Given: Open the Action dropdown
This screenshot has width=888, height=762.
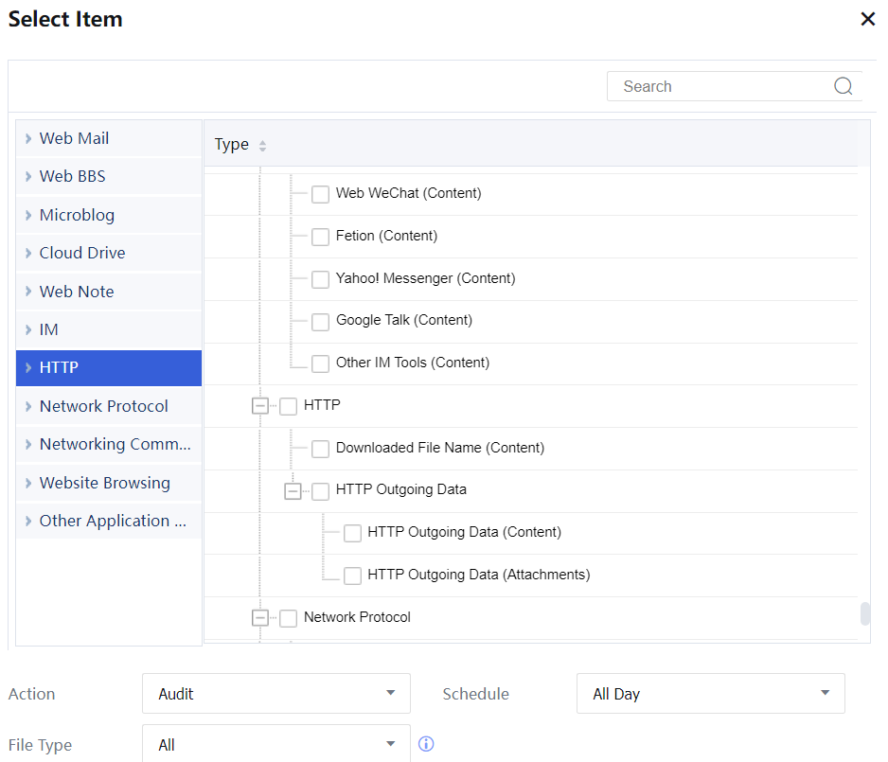Looking at the screenshot, I should [x=275, y=694].
